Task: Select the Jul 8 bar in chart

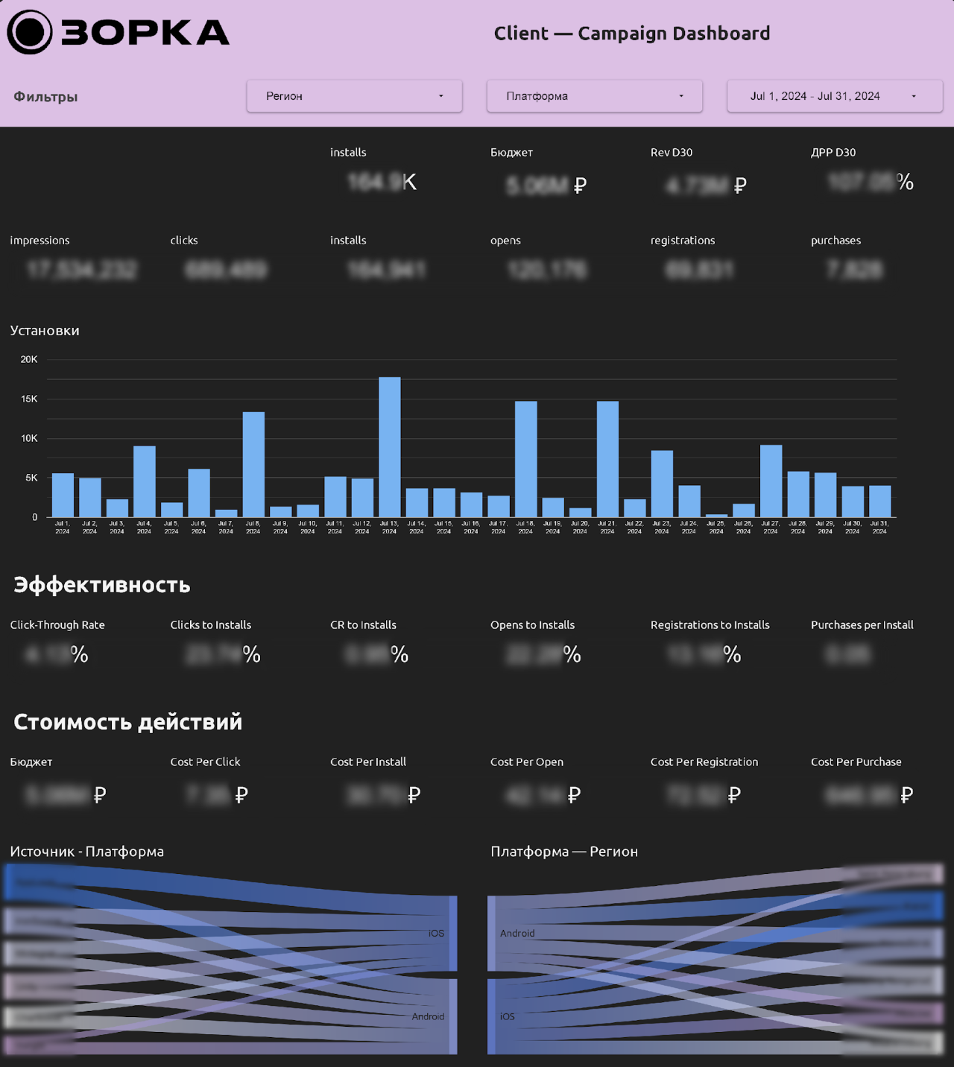Action: [x=253, y=464]
